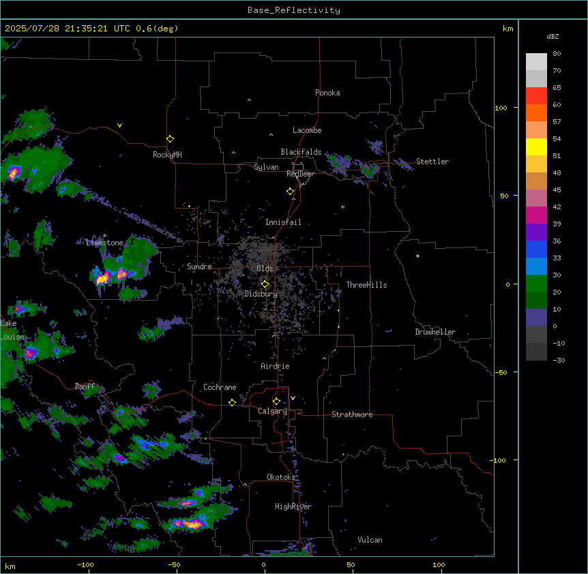Screen dimensions: 588x574
Task: Click the RedDeer city label
Action: pyautogui.click(x=300, y=174)
